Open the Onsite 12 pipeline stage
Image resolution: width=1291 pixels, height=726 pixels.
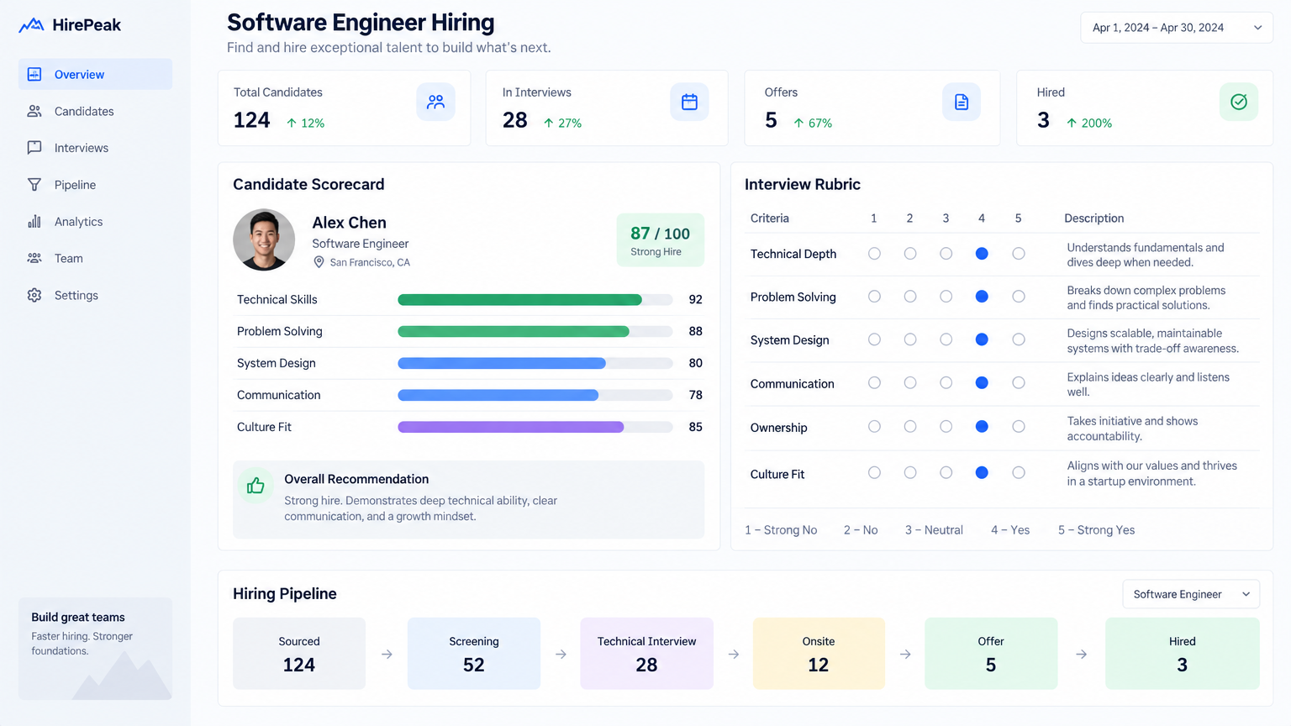pyautogui.click(x=819, y=654)
